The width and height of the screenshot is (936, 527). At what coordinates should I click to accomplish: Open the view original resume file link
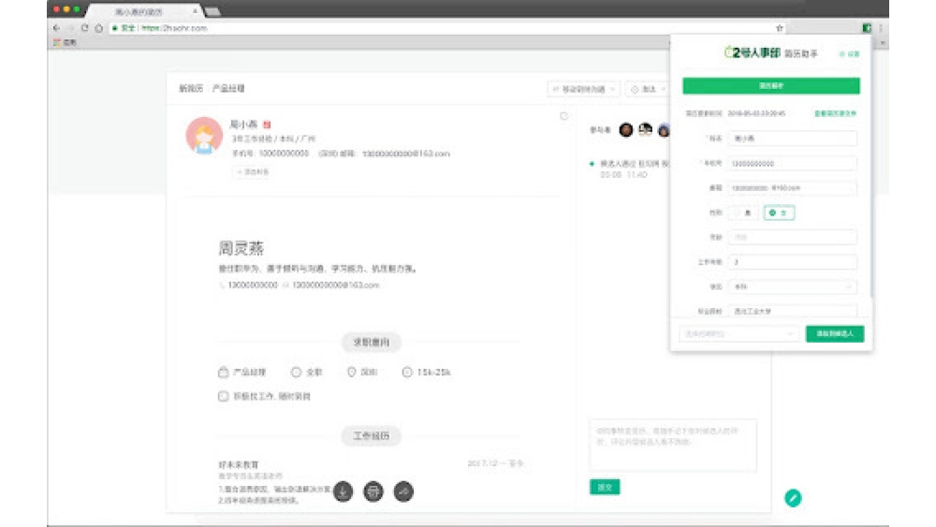pos(835,113)
